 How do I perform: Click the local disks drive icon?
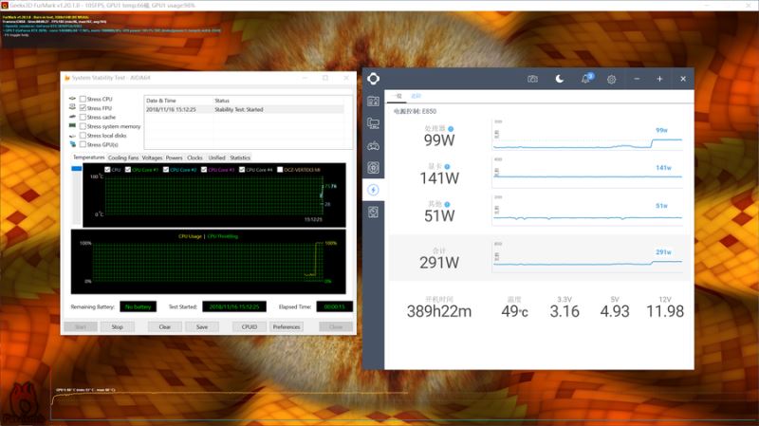(x=73, y=135)
